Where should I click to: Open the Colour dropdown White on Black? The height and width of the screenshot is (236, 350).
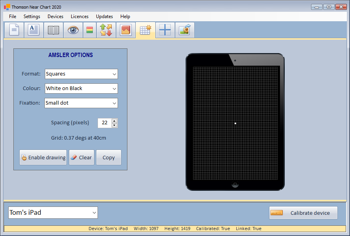coord(81,88)
